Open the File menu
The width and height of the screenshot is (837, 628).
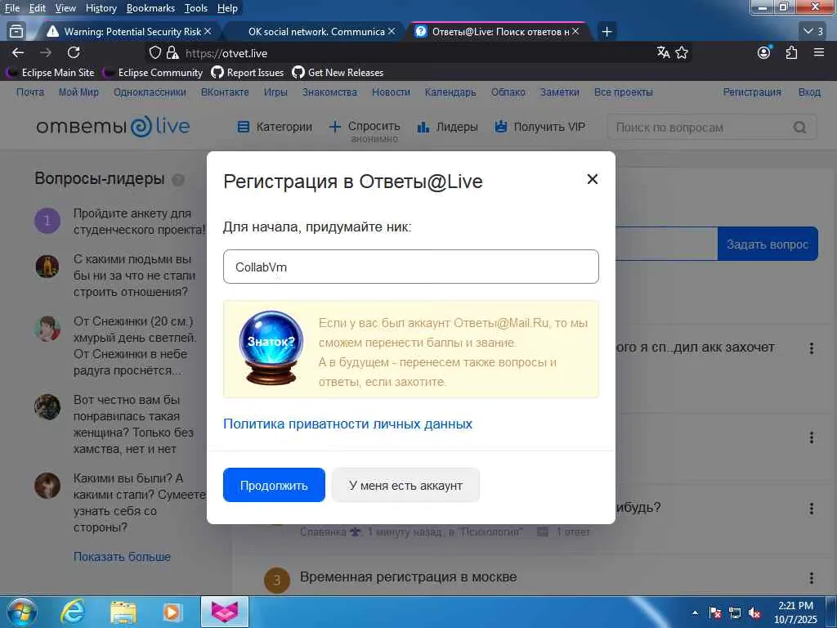coord(11,8)
